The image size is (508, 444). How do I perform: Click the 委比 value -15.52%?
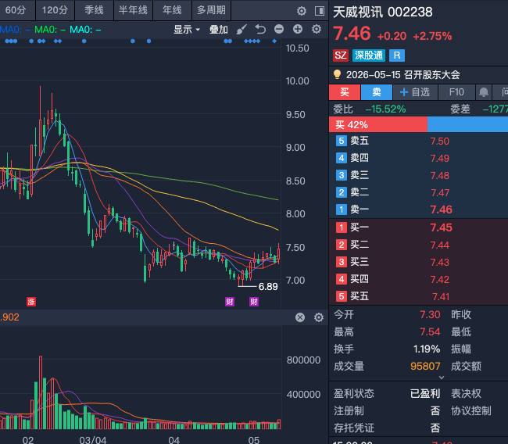click(x=385, y=109)
